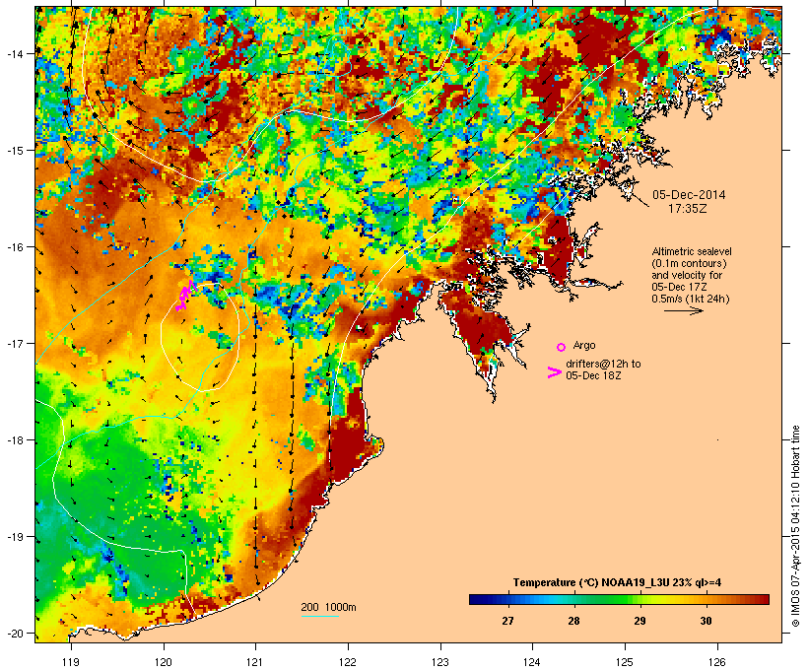Click the '05-Dec 17Z' altimetry date text
Screen dimensions: 808x670
[679, 287]
